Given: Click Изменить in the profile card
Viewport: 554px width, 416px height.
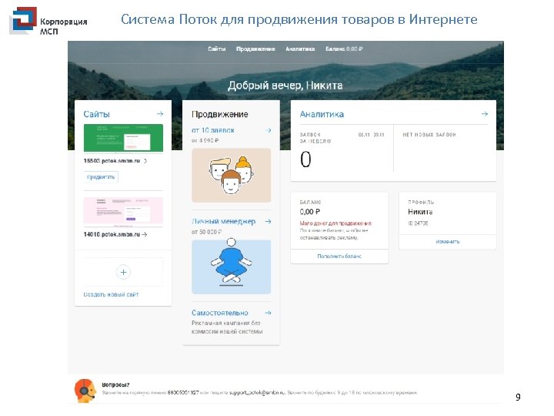Looking at the screenshot, I should 448,242.
